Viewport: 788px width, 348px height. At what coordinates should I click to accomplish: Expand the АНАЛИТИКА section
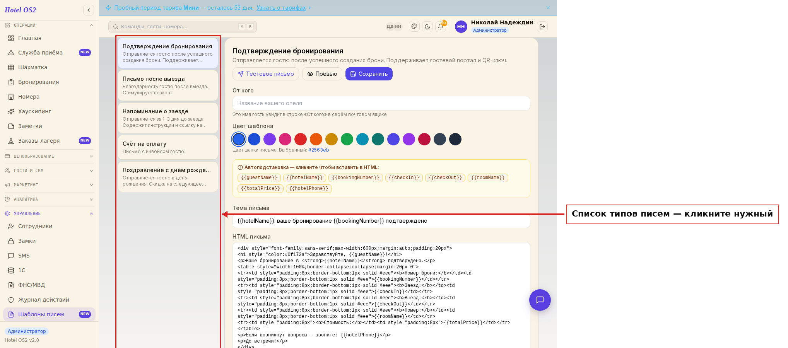point(49,199)
